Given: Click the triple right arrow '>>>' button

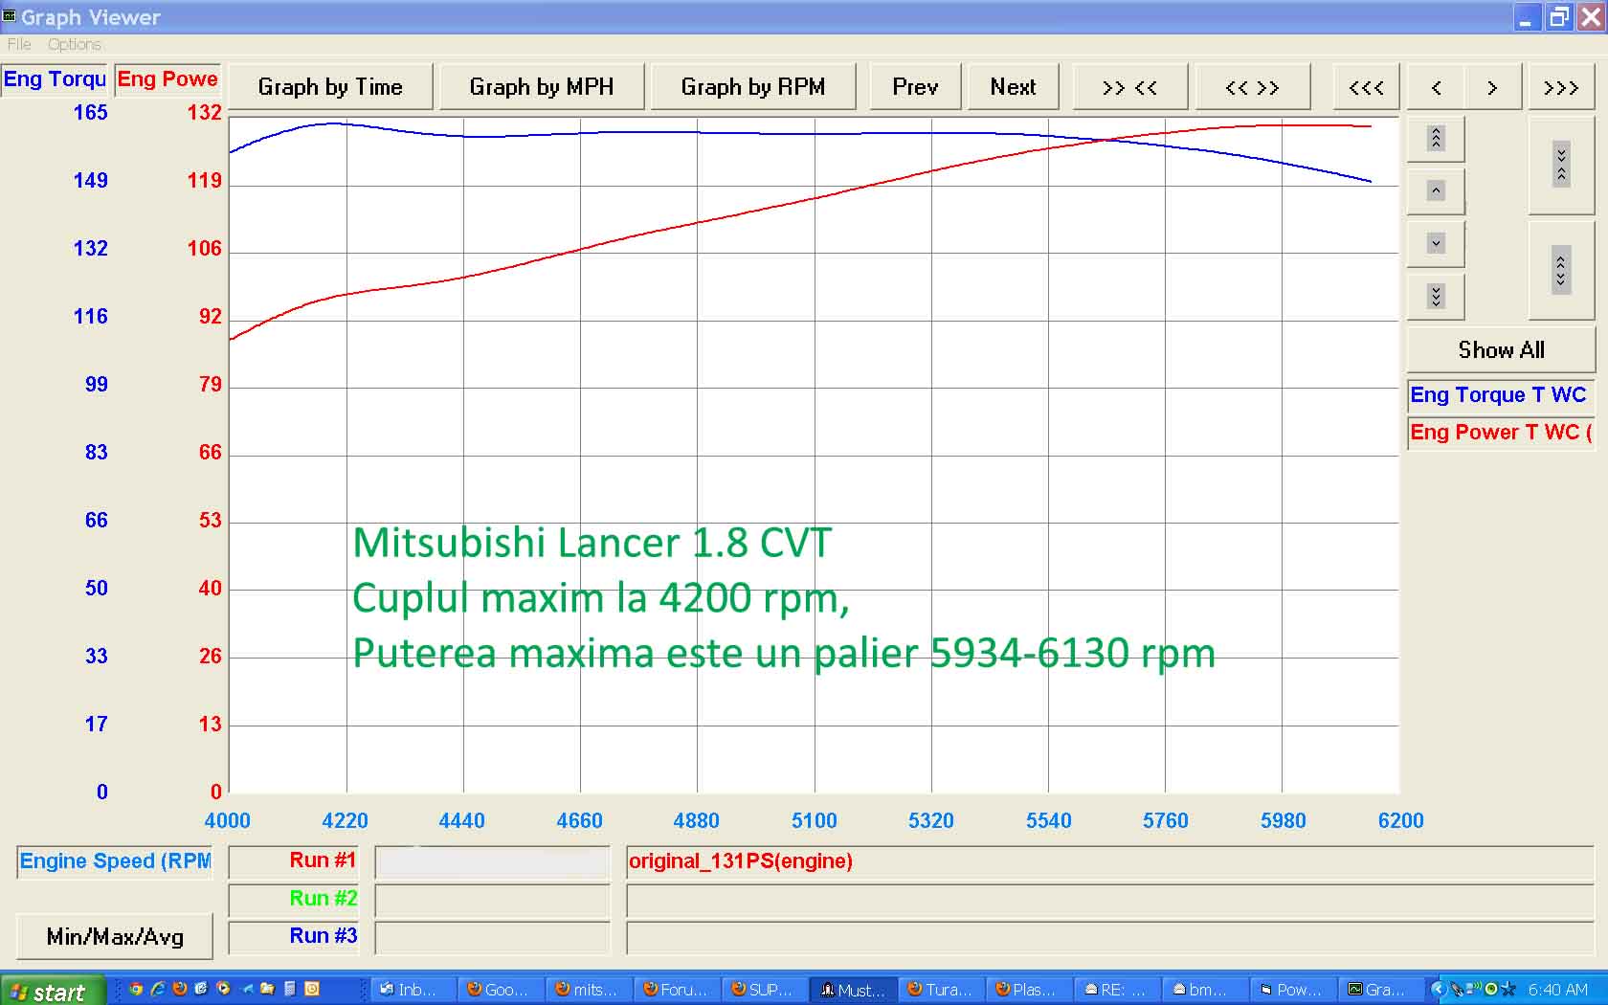Looking at the screenshot, I should click(1561, 87).
